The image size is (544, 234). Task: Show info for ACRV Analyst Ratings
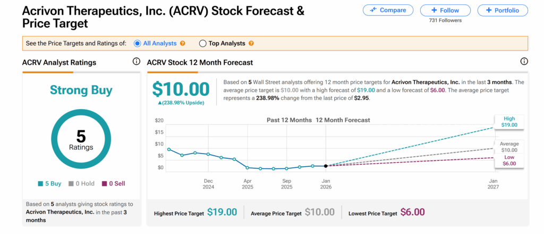pos(137,62)
